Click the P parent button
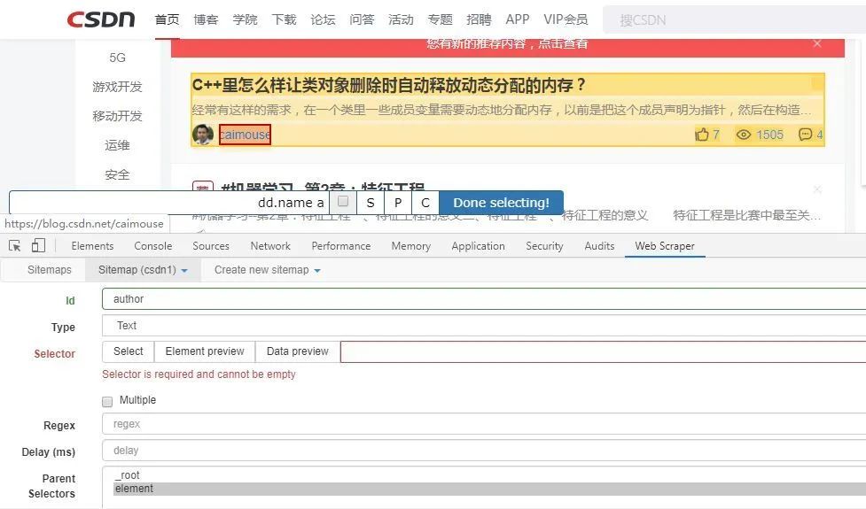Image resolution: width=866 pixels, height=509 pixels. pyautogui.click(x=398, y=203)
